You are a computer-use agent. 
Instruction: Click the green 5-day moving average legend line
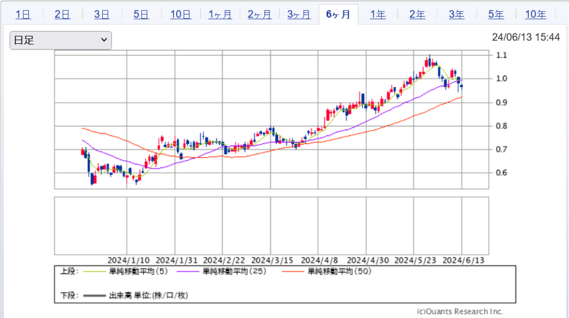pos(96,272)
